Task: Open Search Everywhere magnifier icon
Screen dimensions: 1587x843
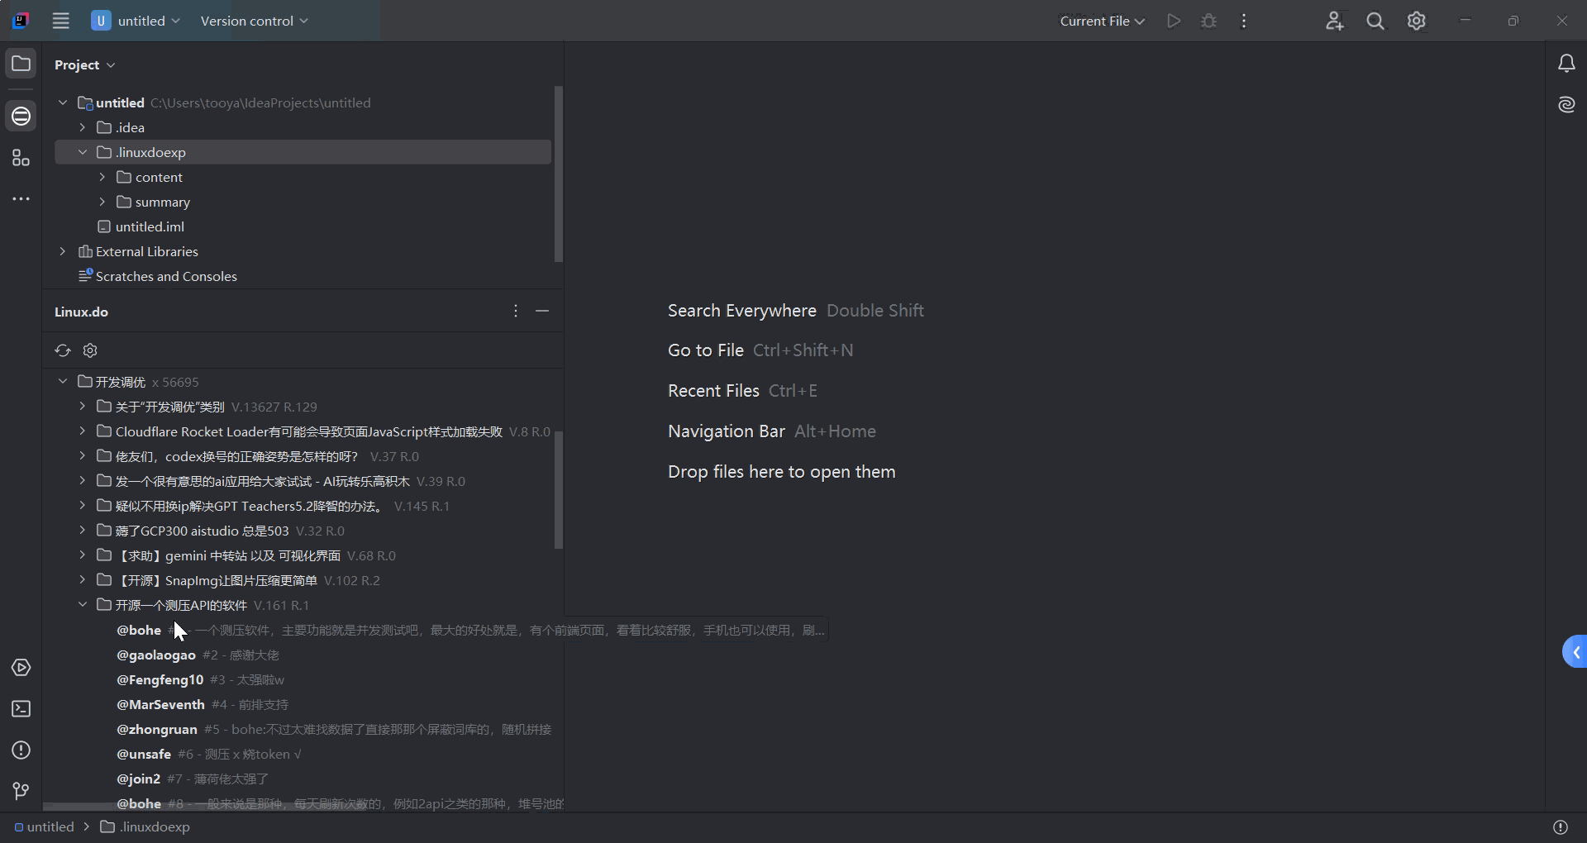Action: [1375, 21]
